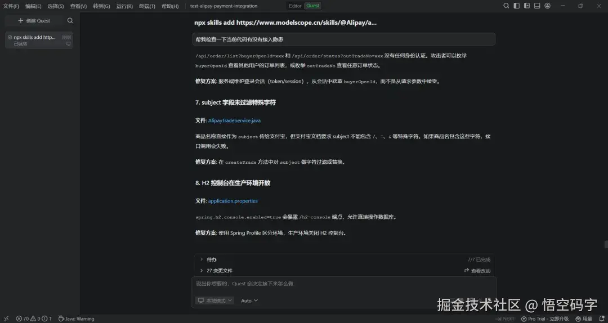This screenshot has height=323, width=608.
Task: Click warnings count 0 in status bar
Action: coord(35,318)
